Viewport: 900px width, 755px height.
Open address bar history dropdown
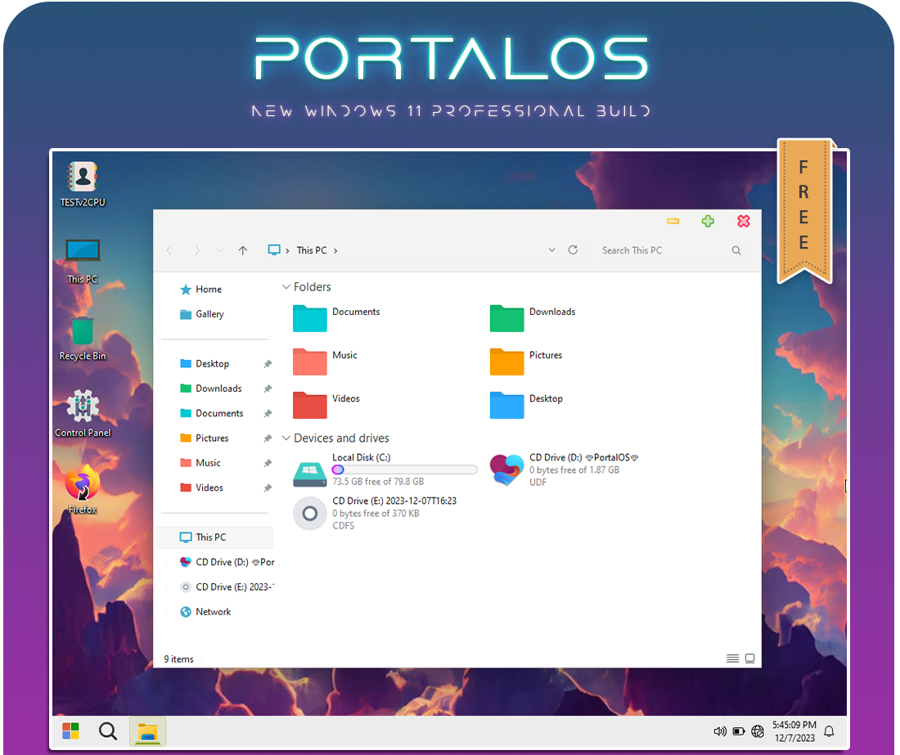point(551,250)
